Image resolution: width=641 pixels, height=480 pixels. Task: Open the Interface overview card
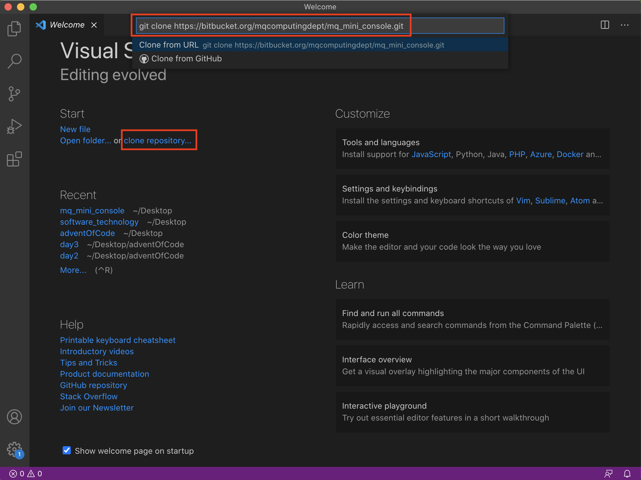click(472, 365)
